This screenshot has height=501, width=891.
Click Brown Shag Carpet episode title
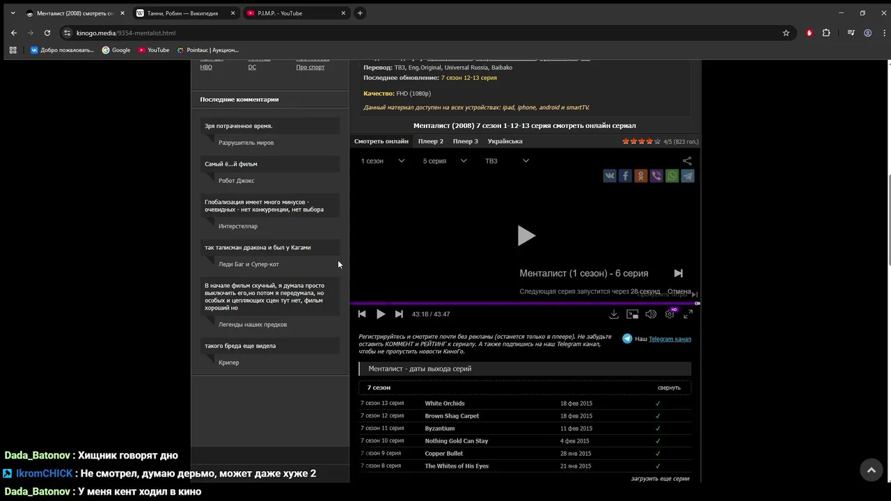[452, 416]
